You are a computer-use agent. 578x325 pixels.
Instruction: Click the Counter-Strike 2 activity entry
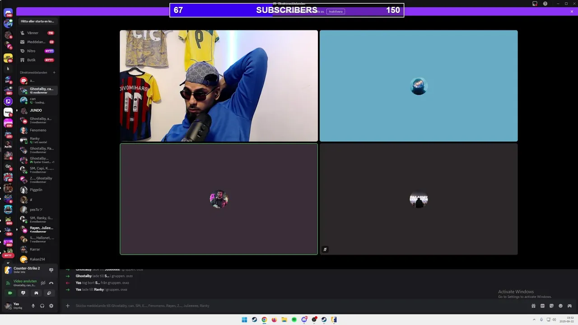click(x=26, y=270)
